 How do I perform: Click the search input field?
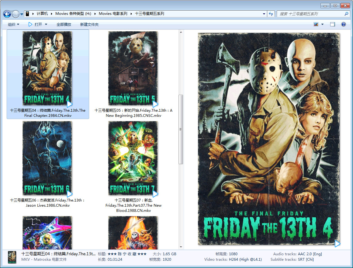tap(310, 14)
